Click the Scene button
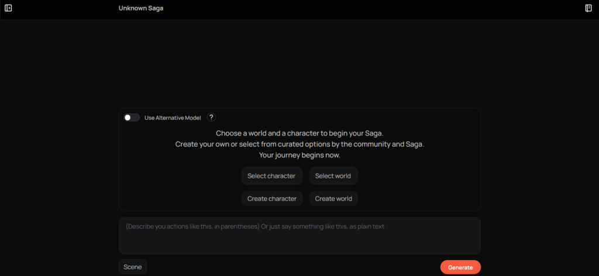This screenshot has height=276, width=599. coord(133,267)
